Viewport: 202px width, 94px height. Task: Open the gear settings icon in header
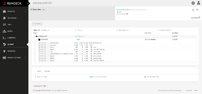point(193,3)
